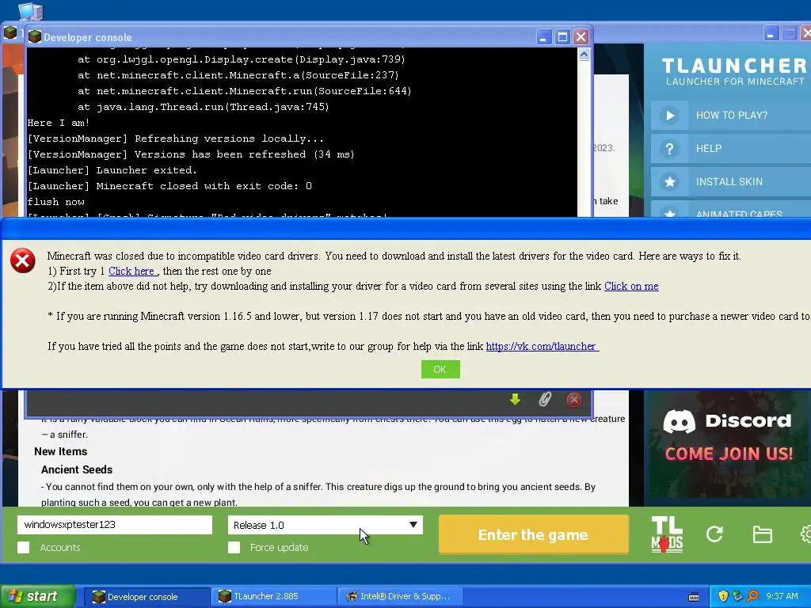
Task: Click the paperclip icon in developer console
Action: (x=545, y=399)
